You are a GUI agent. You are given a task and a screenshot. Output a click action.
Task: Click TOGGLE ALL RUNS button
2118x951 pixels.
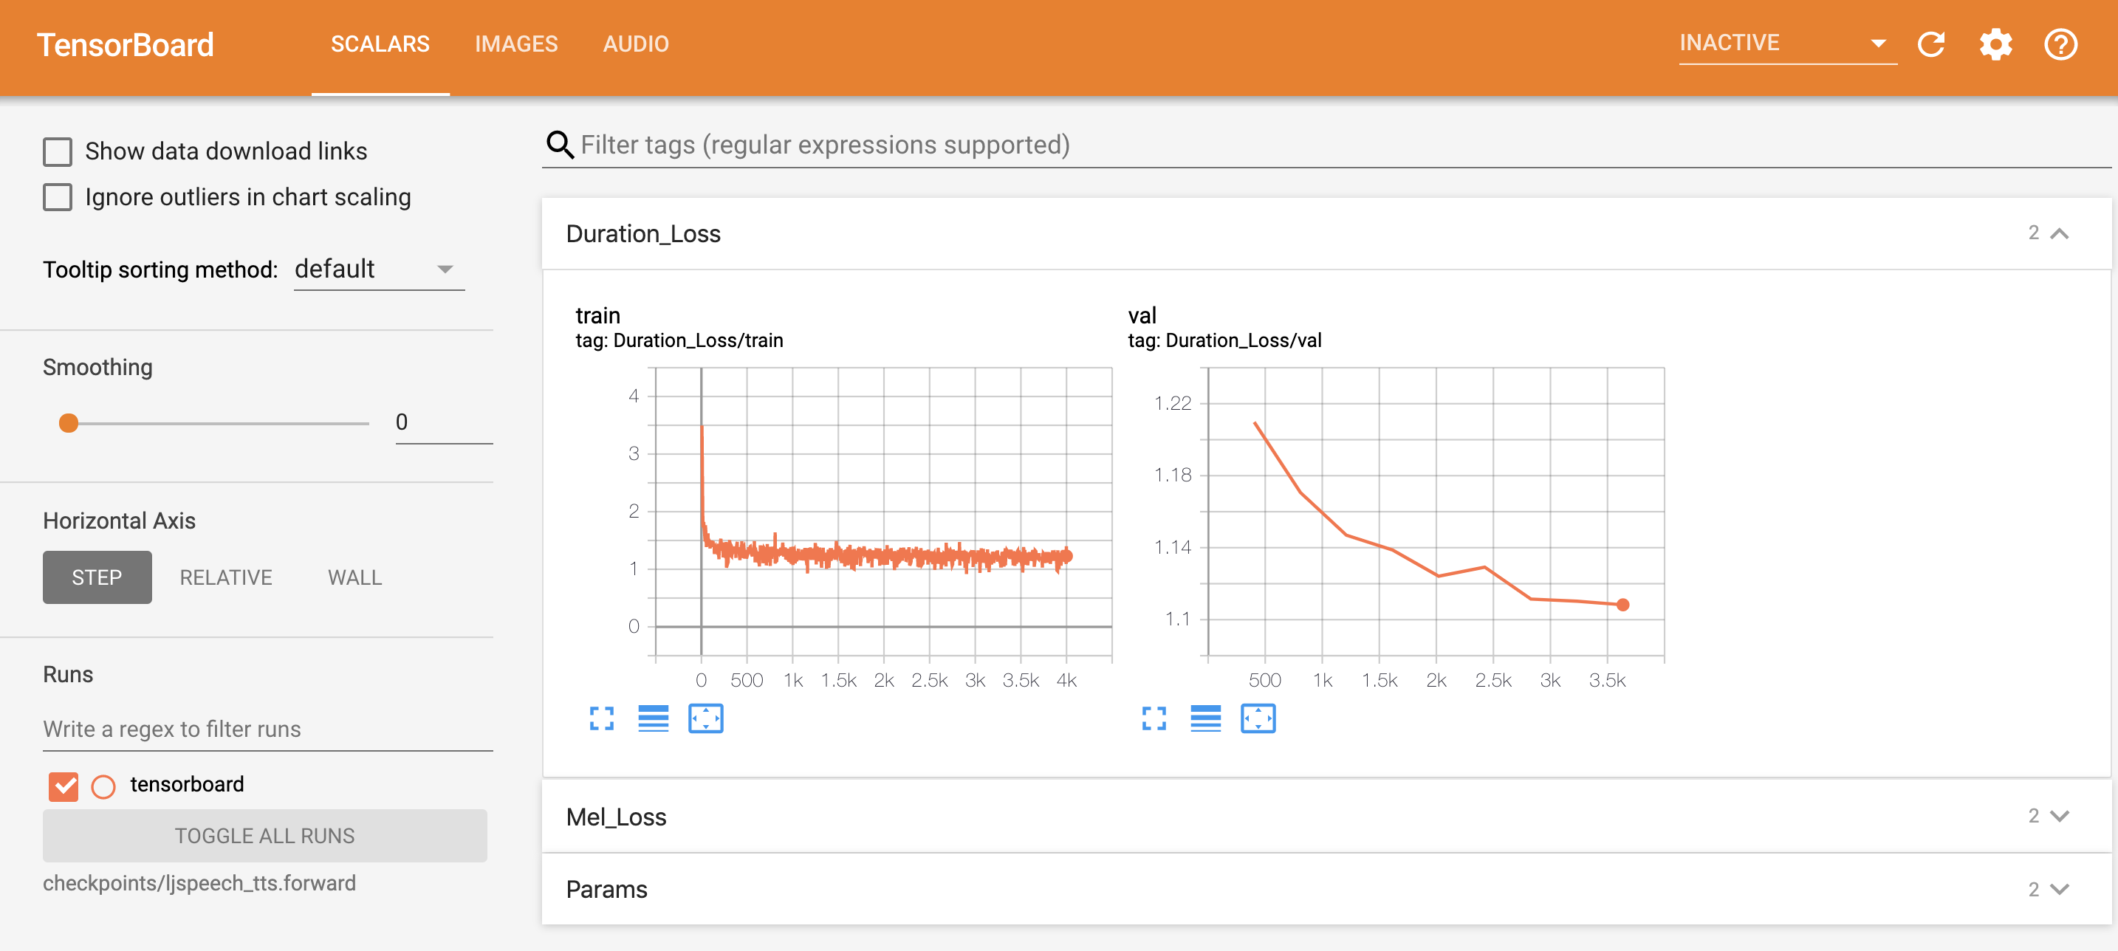point(264,835)
